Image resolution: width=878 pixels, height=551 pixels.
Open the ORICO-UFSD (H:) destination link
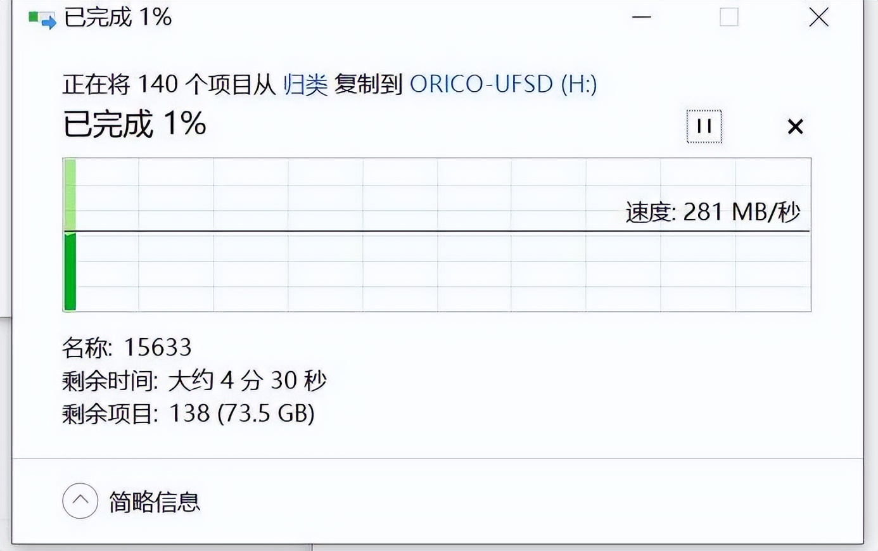point(503,84)
